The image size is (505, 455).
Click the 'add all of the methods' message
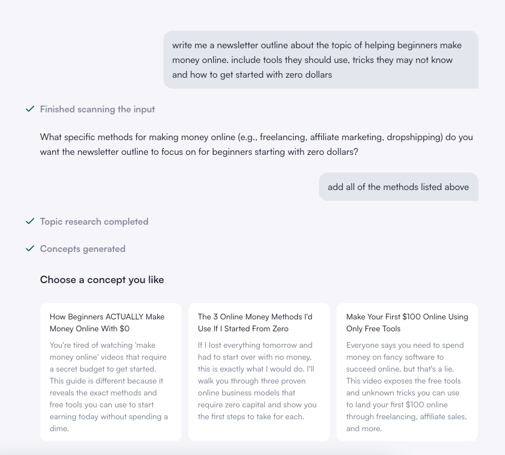point(398,187)
